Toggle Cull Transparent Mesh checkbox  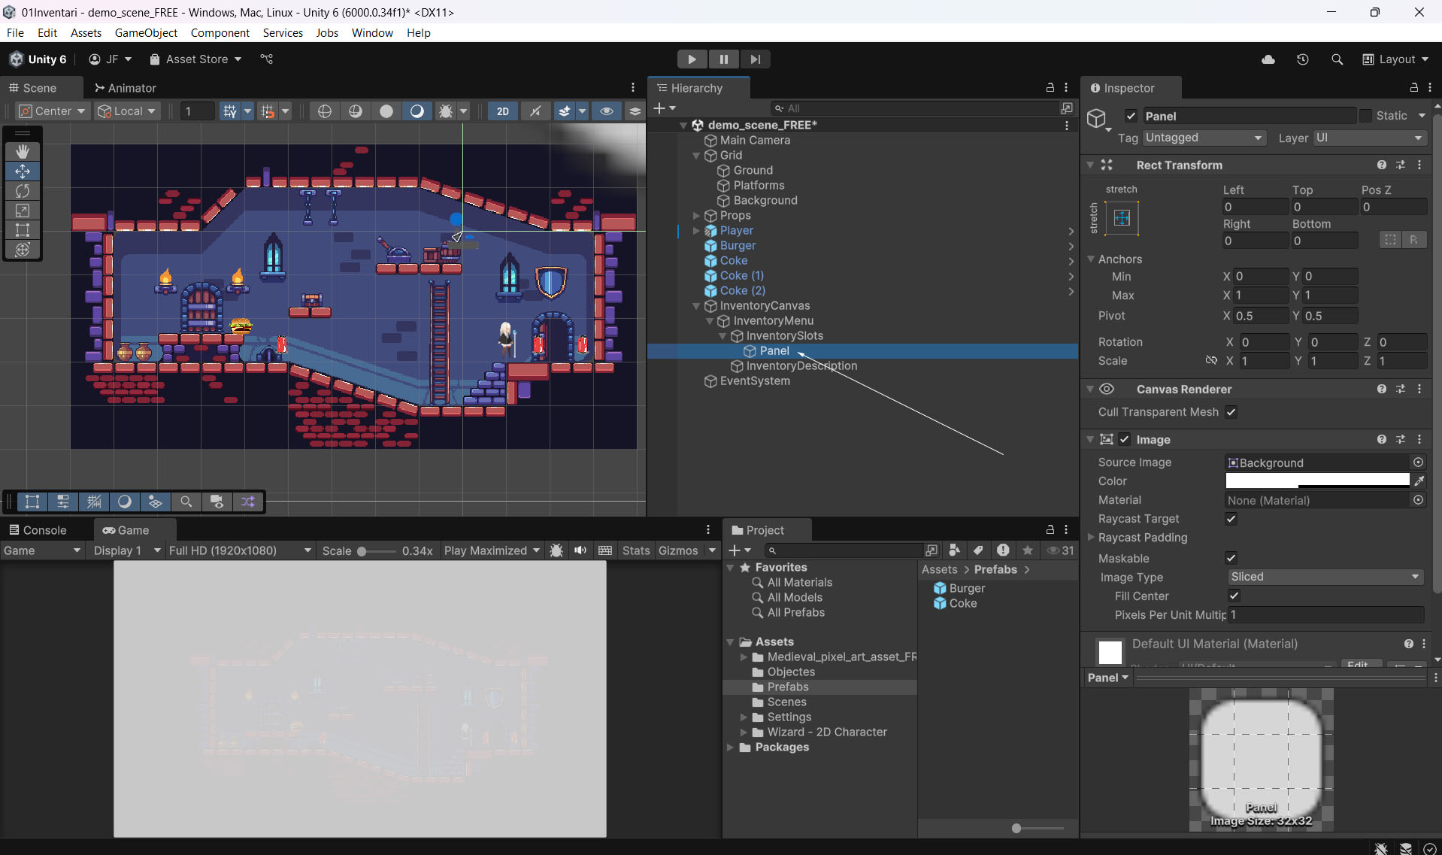[x=1231, y=412]
